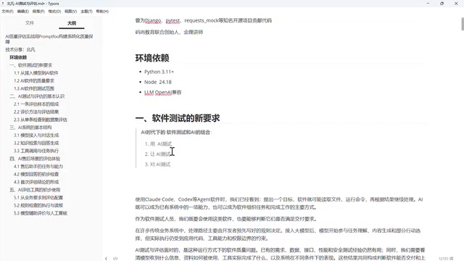Click the Django word in the first line
Screen dimensions: 464x261
coord(153,20)
